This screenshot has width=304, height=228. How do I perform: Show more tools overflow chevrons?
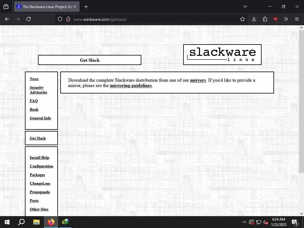tap(286, 19)
